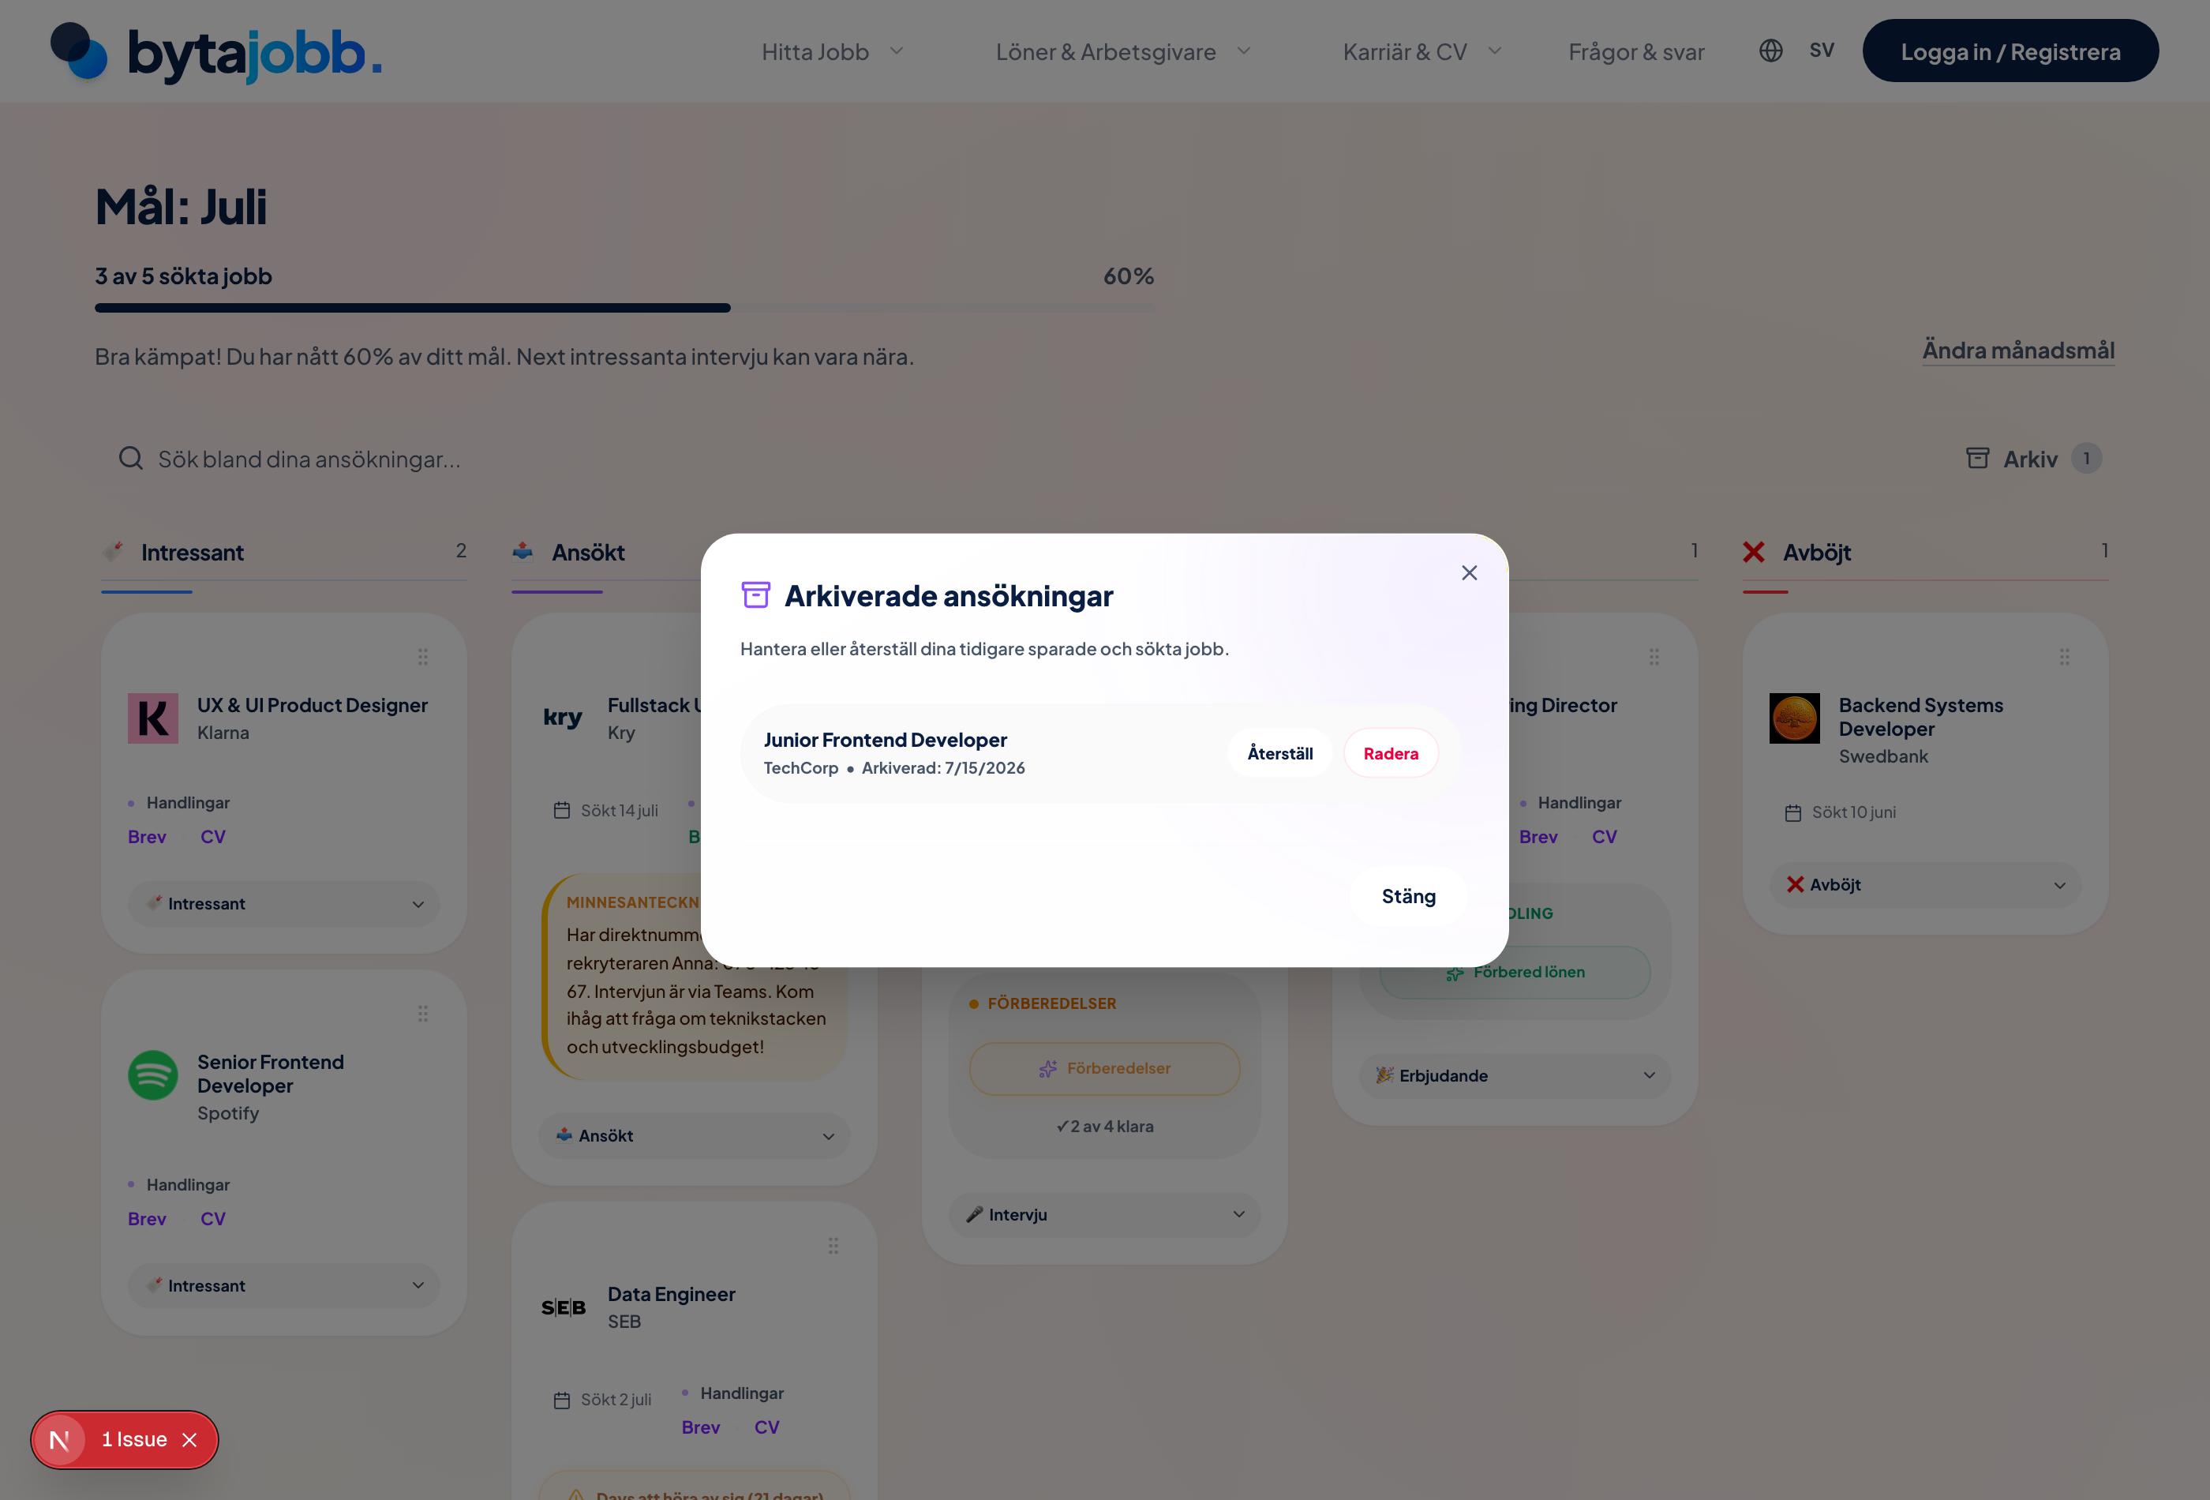
Task: Open the Intervju status dropdown
Action: coord(1104,1215)
